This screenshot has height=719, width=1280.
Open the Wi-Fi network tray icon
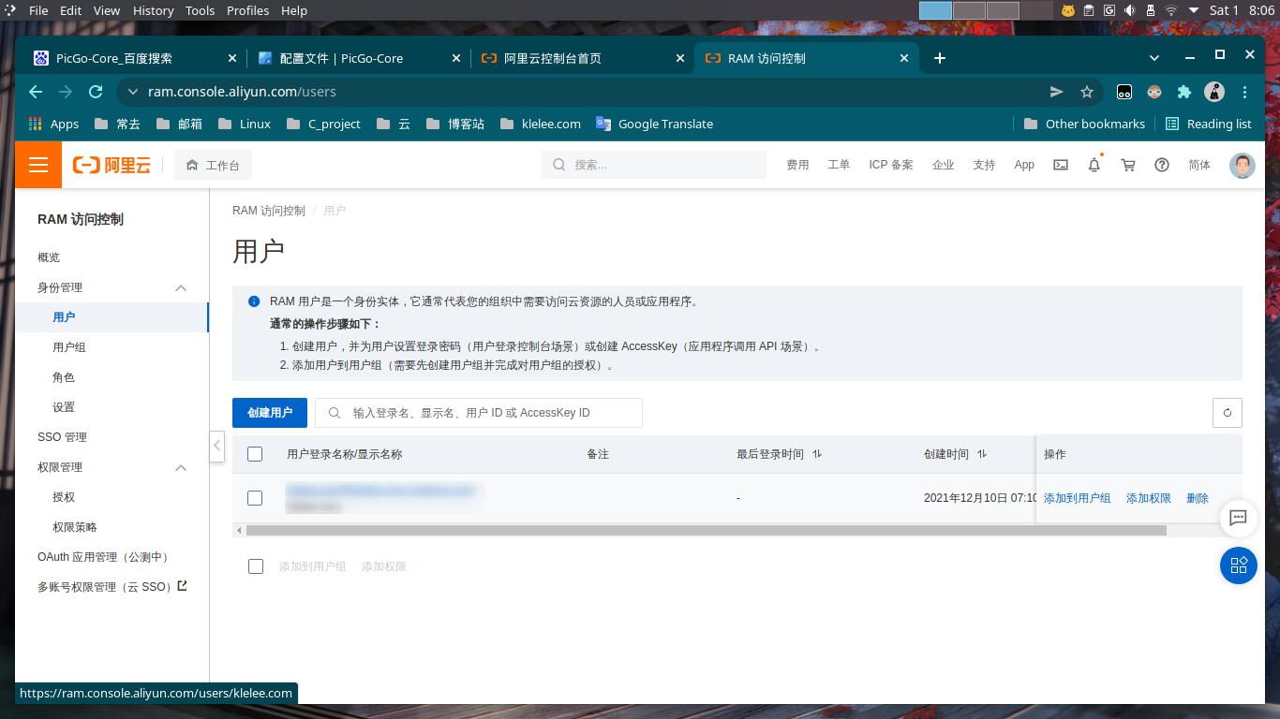point(1171,10)
